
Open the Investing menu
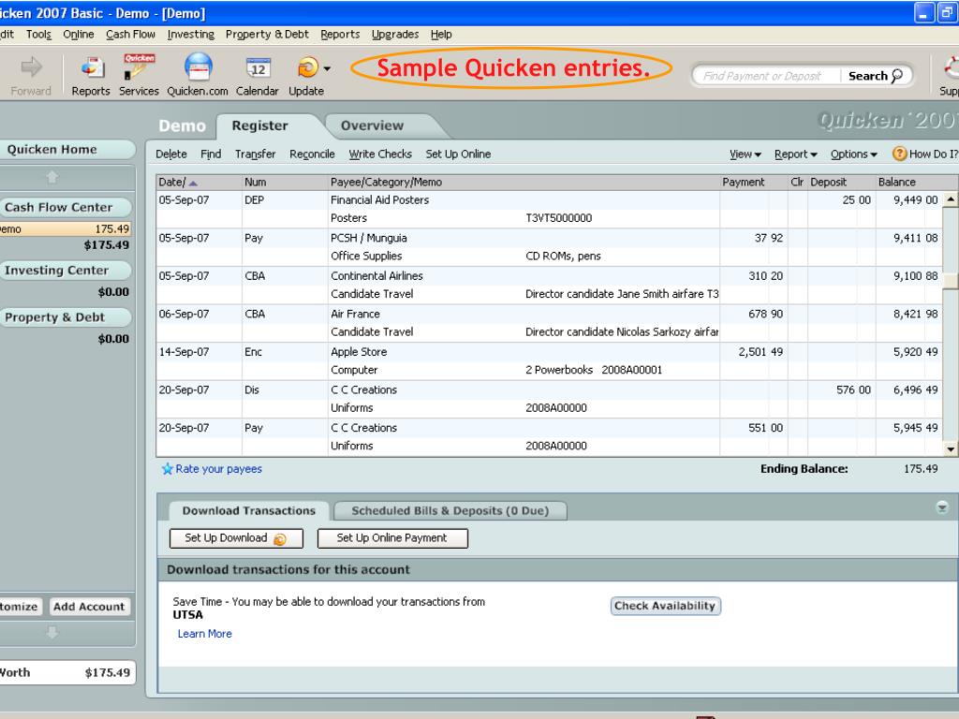coord(191,35)
